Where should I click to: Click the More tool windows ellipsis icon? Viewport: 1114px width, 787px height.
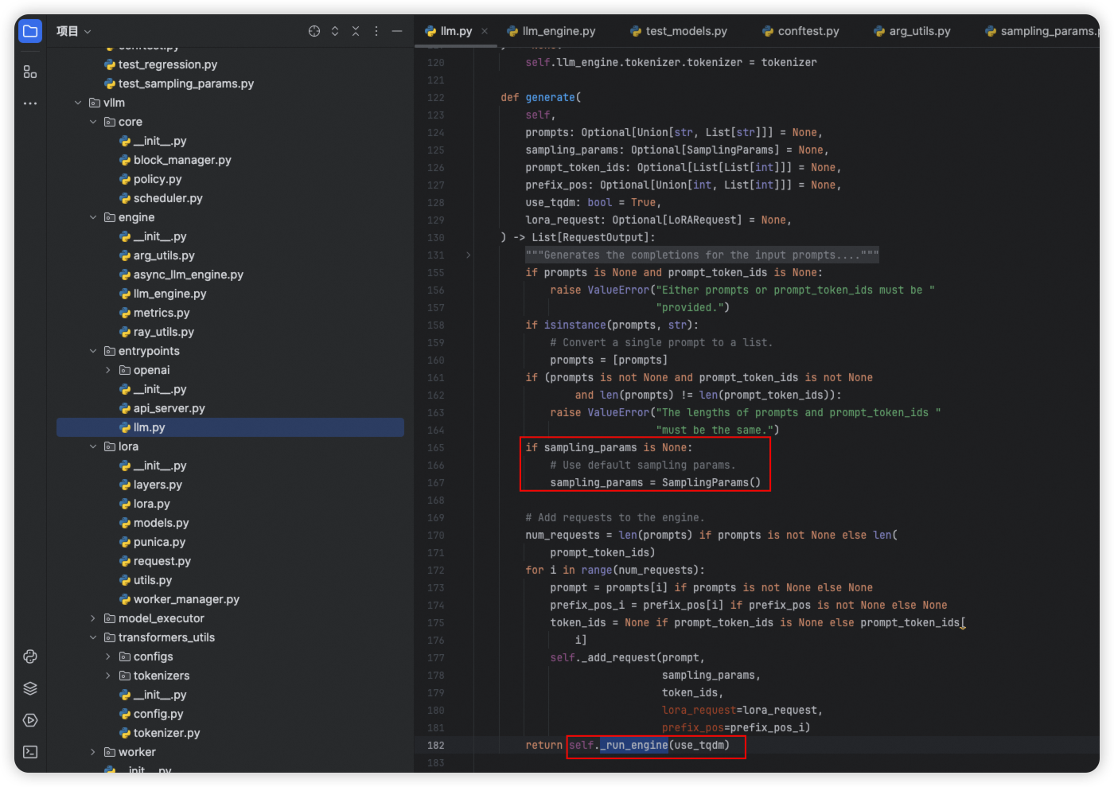(30, 103)
